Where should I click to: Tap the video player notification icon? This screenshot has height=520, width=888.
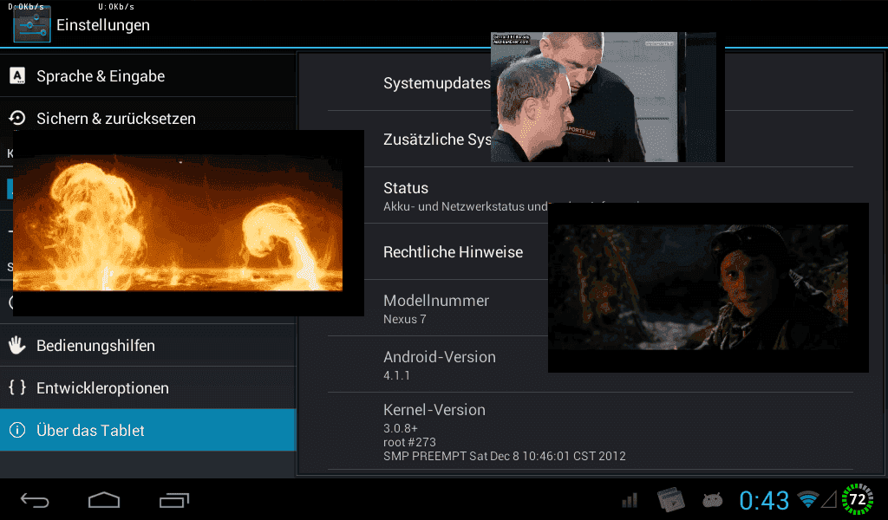[670, 499]
